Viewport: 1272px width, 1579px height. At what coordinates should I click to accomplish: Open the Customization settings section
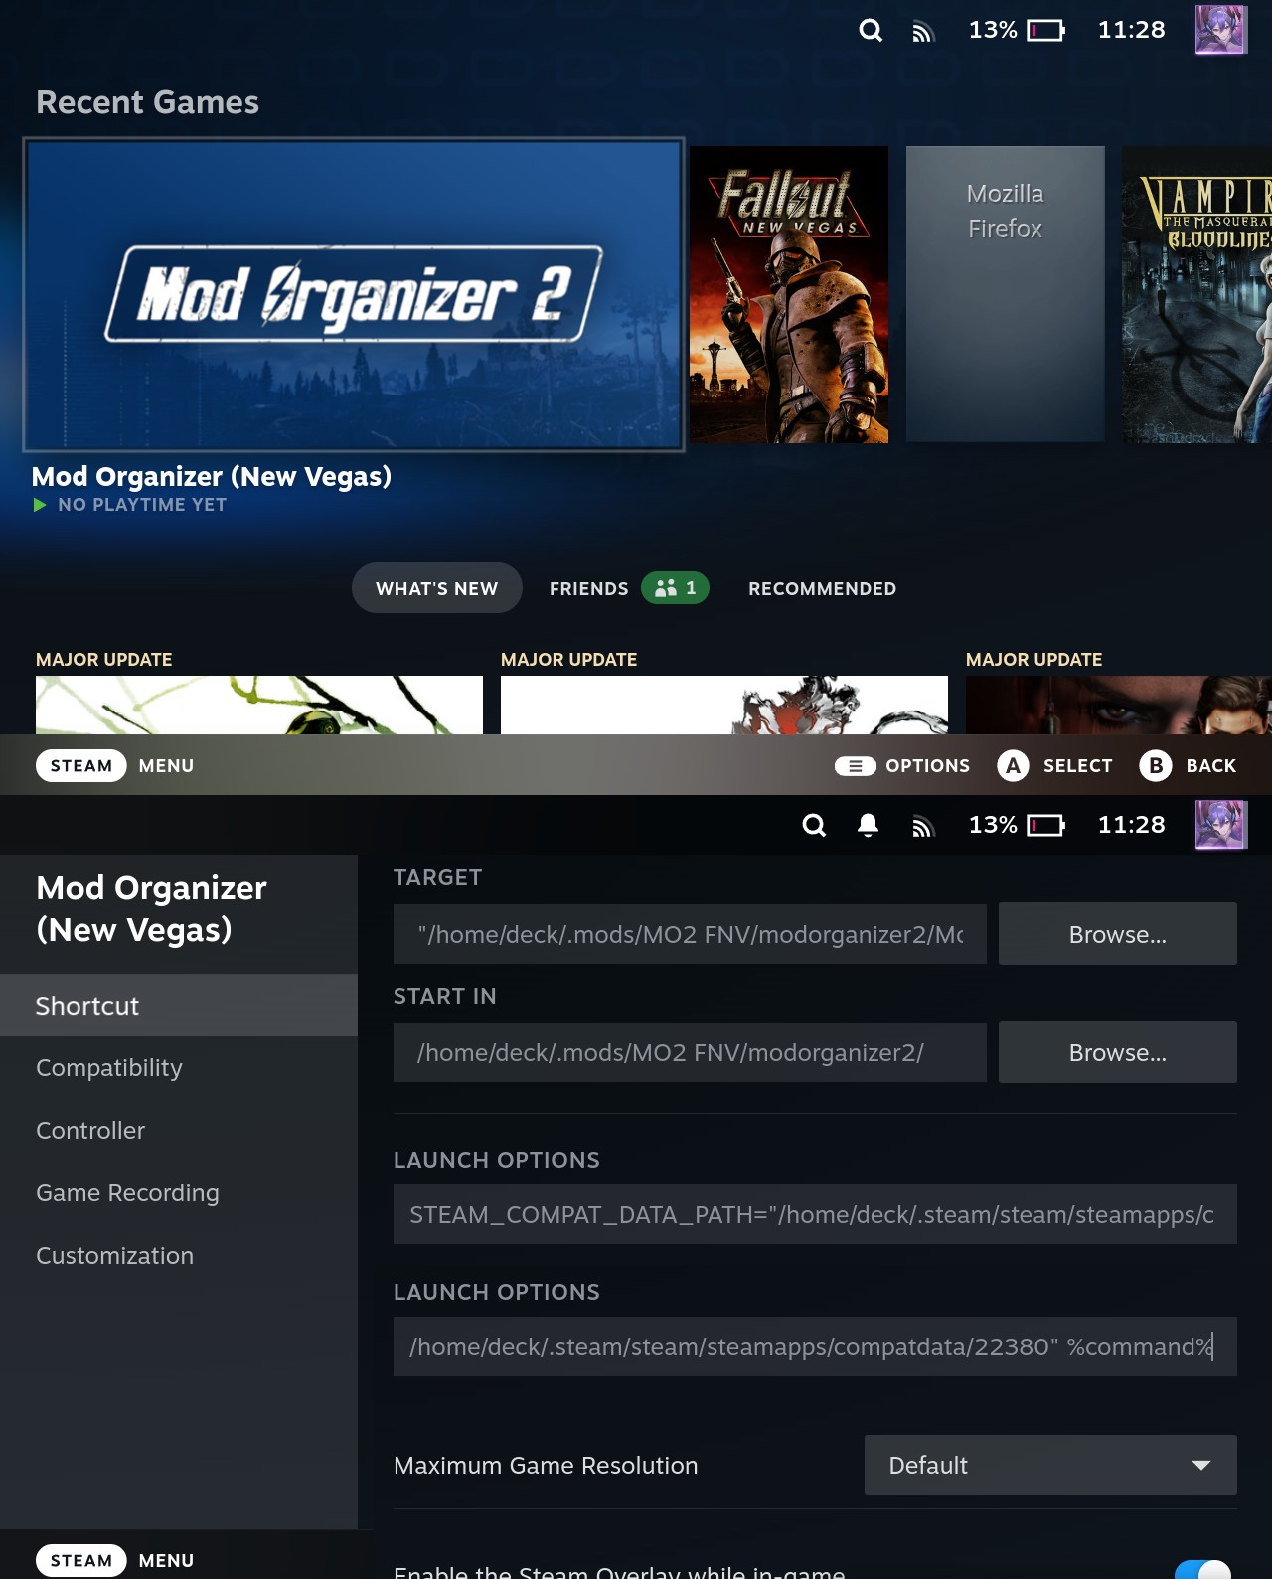click(179, 1256)
